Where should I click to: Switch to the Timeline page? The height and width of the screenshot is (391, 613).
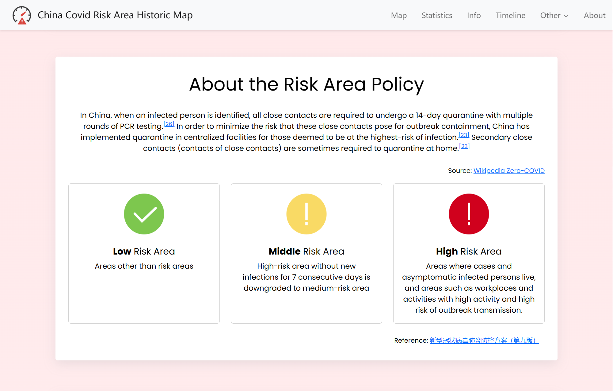pos(510,15)
